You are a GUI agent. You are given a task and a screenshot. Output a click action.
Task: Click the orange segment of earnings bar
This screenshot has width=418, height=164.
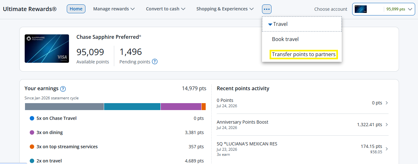[x=203, y=107]
